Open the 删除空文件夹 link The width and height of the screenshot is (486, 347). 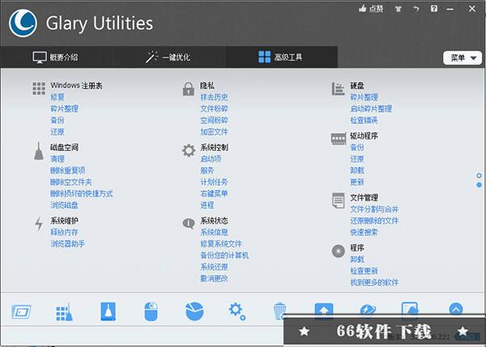(x=71, y=182)
